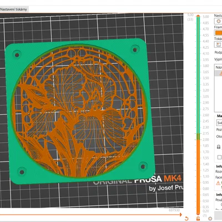Viewport: 222px width, 222px height.
Task: Click the printer preset icon
Action: [x=219, y=44]
